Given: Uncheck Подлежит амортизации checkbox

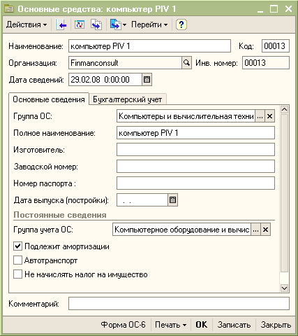Looking at the screenshot, I should (17, 246).
